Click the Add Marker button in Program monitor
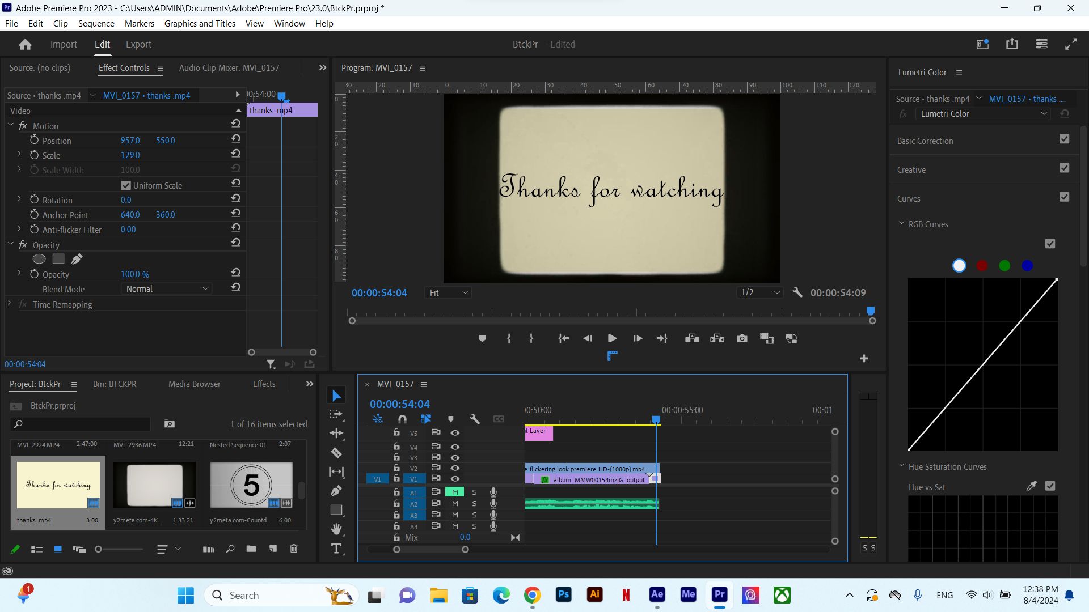Screen dimensions: 1089x612 tap(482, 338)
